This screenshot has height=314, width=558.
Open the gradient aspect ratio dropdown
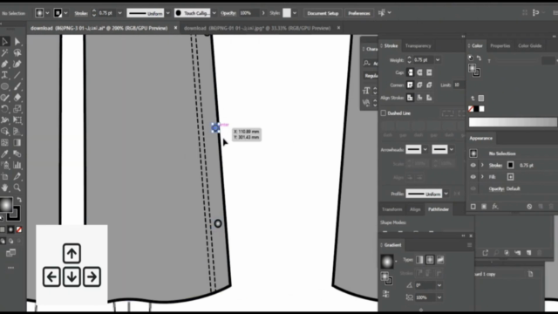(x=439, y=297)
